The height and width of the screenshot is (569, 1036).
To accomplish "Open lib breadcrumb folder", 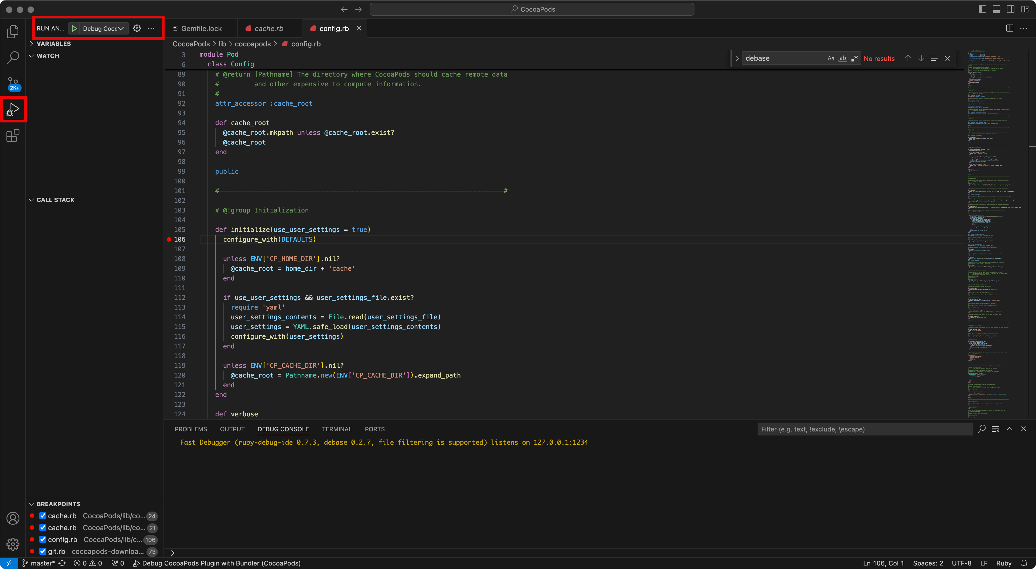I will coord(222,44).
